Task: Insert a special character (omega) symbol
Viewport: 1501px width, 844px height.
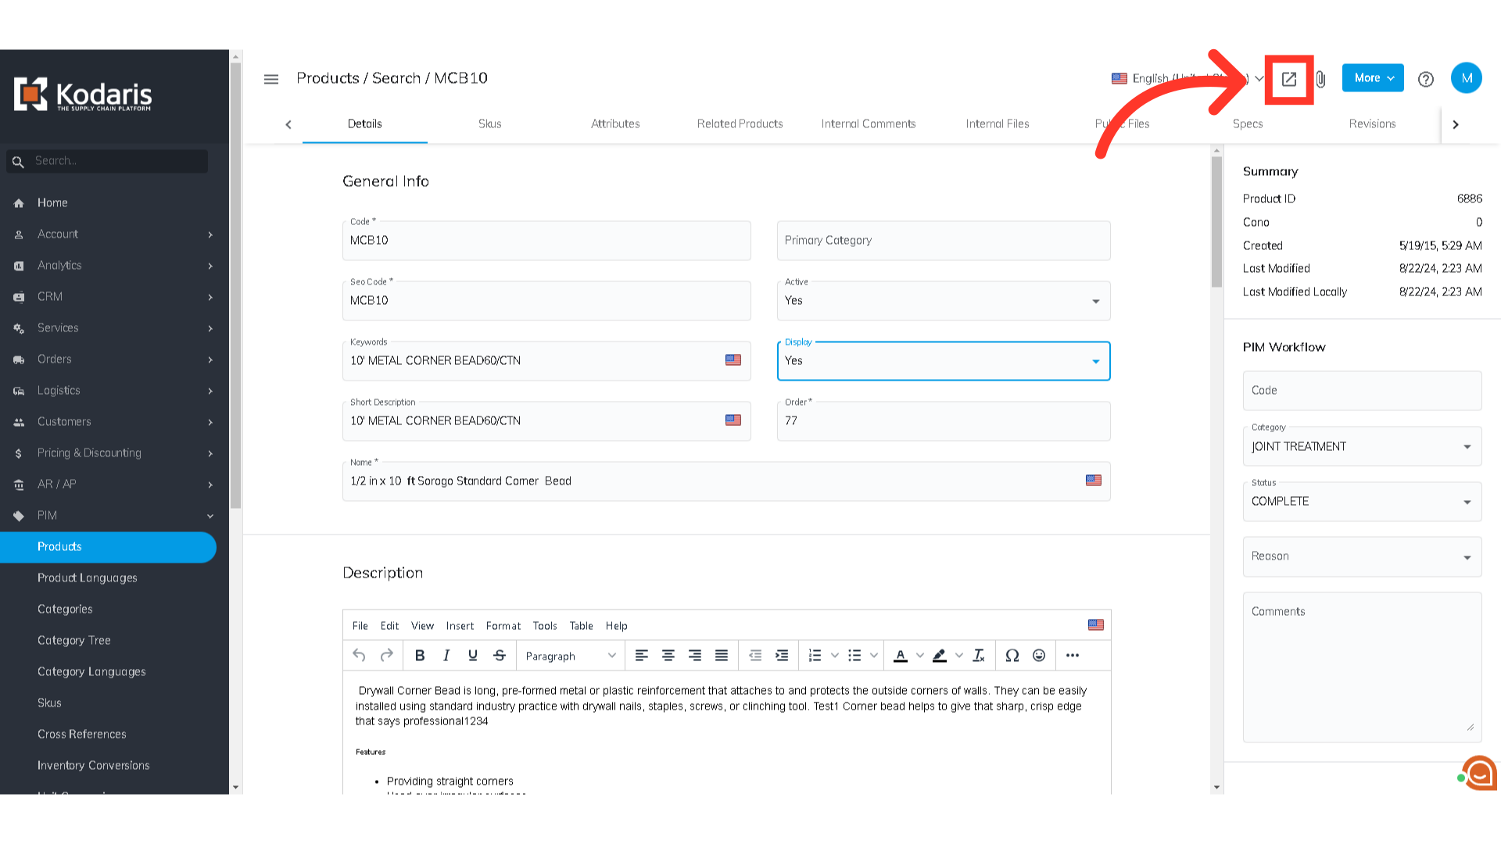Action: [1012, 656]
